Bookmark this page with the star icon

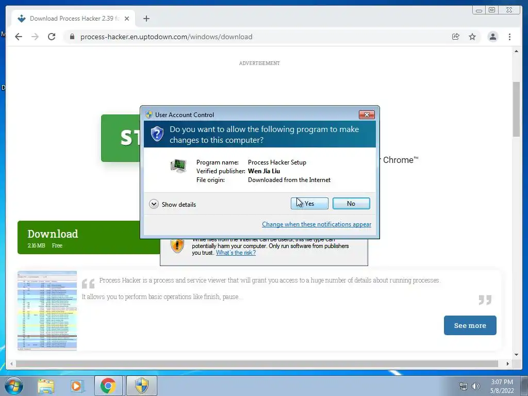coord(472,37)
